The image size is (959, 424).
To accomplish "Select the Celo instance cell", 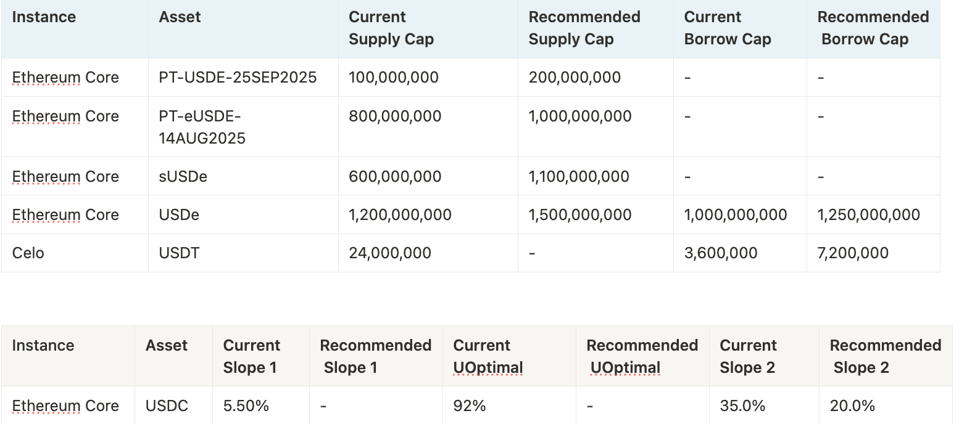I will click(28, 253).
